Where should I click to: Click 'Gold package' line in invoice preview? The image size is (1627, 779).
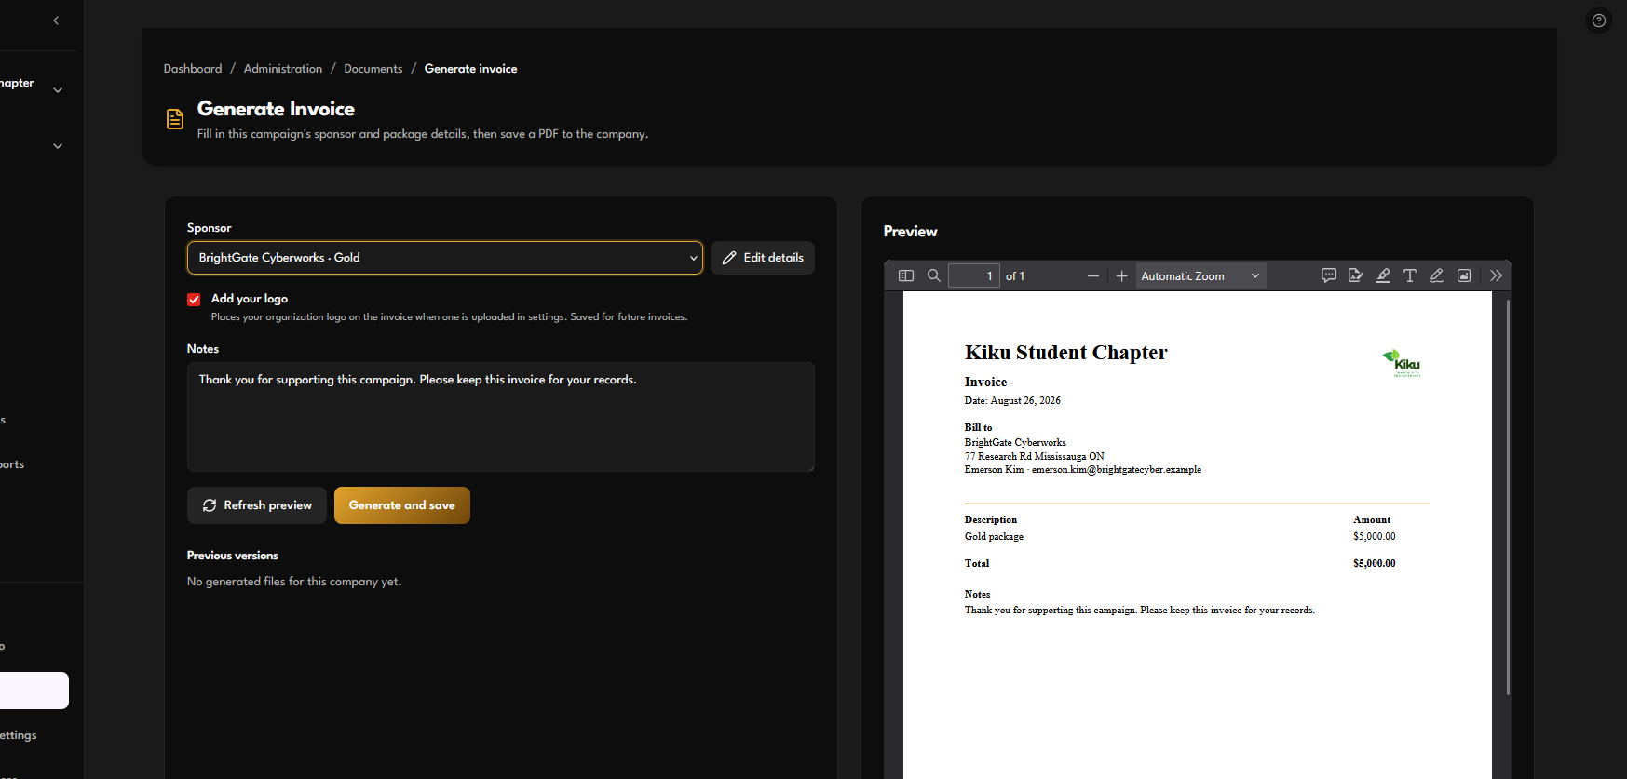(994, 537)
